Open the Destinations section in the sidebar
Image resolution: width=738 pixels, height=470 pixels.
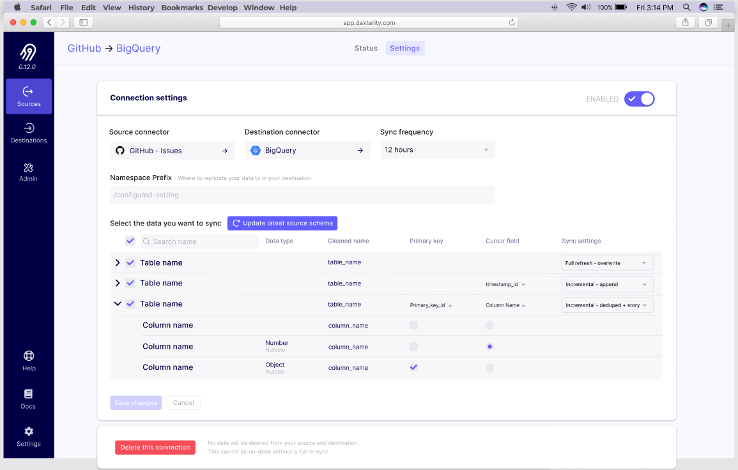[x=28, y=134]
